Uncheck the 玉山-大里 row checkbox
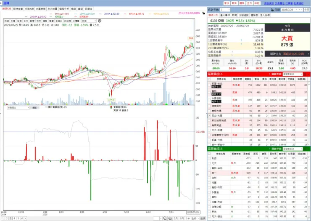 pos(209,116)
